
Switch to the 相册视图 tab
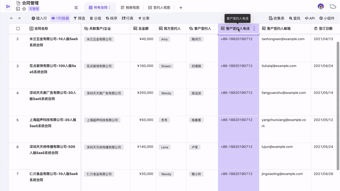coord(129,8)
